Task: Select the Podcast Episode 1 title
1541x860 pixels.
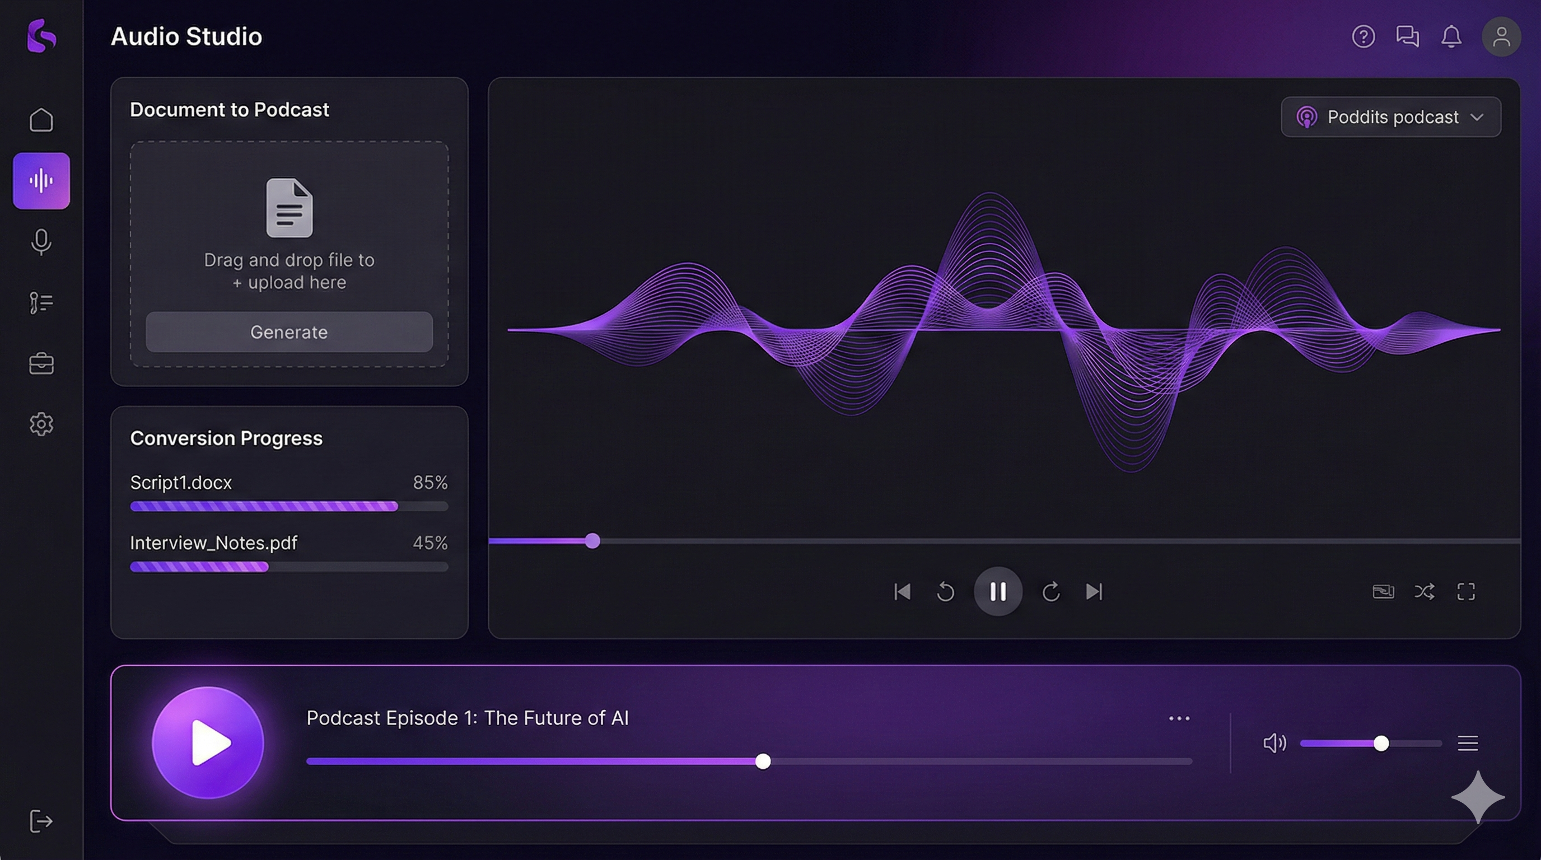Action: [467, 718]
